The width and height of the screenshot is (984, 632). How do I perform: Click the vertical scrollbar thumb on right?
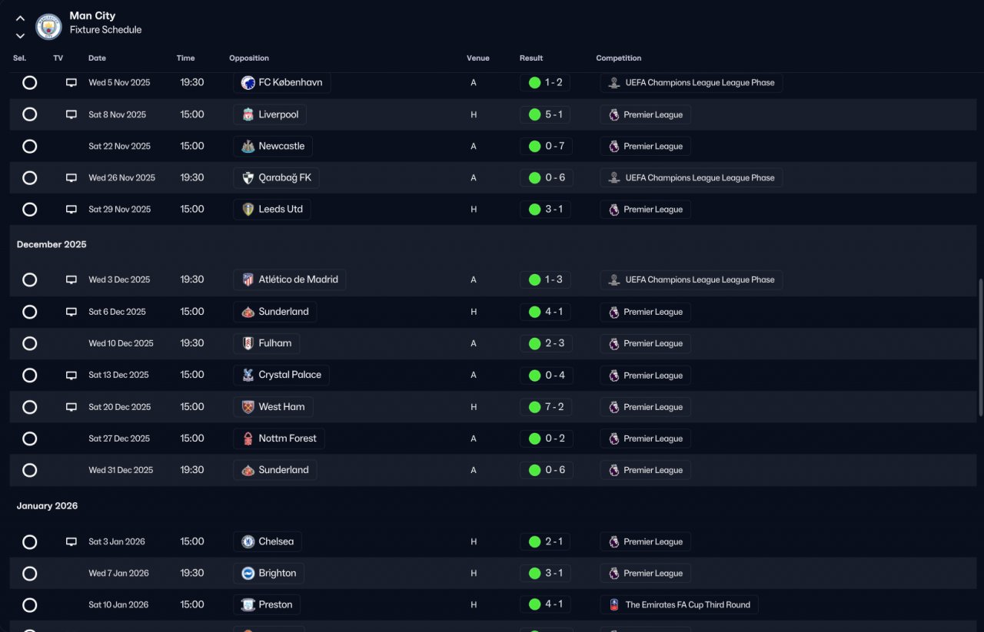pyautogui.click(x=980, y=348)
